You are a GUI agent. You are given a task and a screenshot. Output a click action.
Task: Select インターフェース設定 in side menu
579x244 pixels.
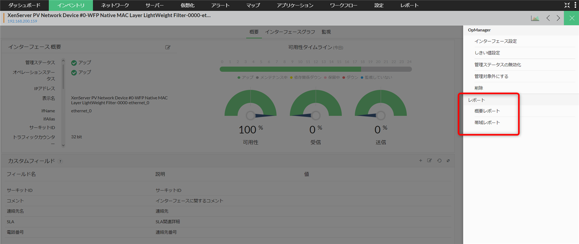pos(495,41)
